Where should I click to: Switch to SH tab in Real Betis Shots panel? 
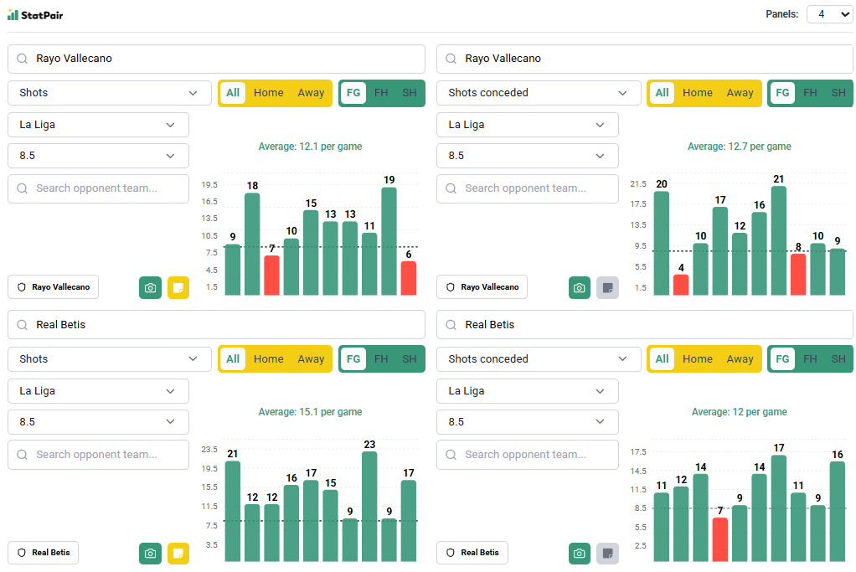pos(410,359)
